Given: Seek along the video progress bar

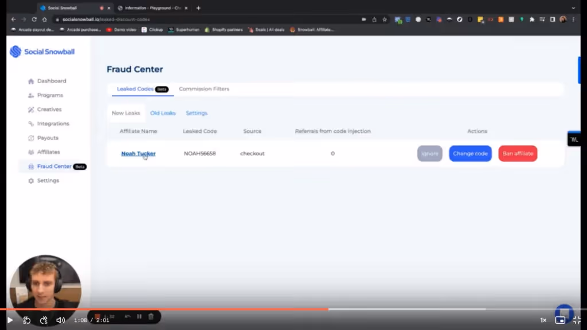Looking at the screenshot, I should click(293, 309).
